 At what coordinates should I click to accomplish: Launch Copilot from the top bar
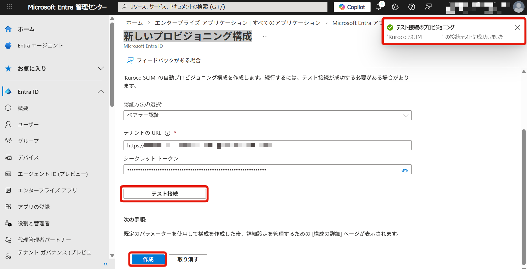[352, 7]
